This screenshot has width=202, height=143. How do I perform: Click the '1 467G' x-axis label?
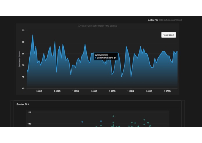(112, 91)
